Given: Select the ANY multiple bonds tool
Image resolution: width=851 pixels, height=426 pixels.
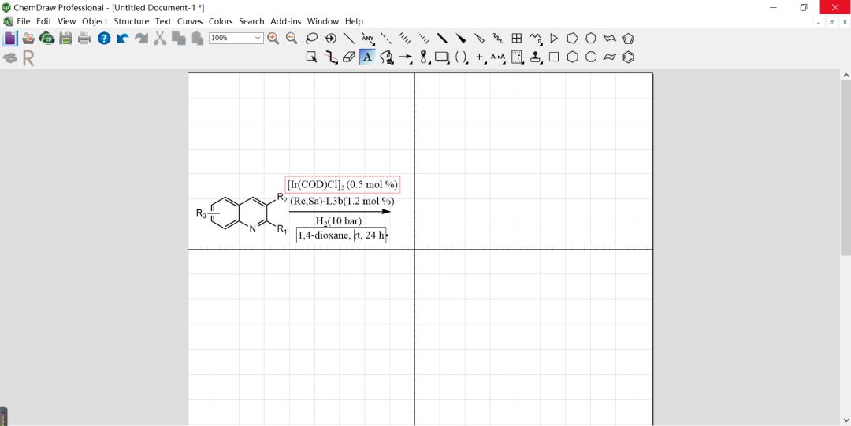Looking at the screenshot, I should 368,39.
